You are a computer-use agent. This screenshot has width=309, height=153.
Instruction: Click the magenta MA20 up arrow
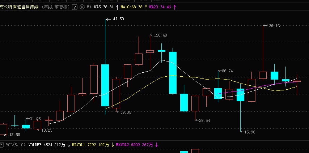coord(175,7)
